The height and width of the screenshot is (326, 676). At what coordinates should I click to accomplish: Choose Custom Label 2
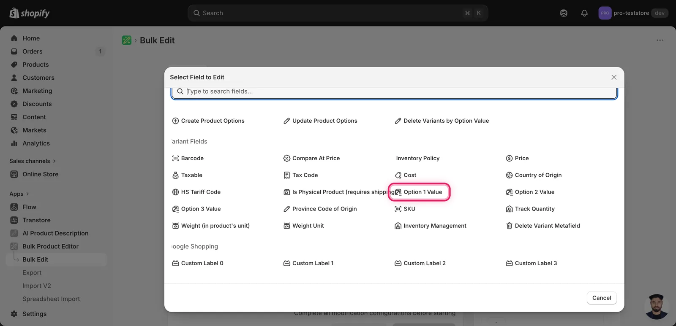click(420, 263)
